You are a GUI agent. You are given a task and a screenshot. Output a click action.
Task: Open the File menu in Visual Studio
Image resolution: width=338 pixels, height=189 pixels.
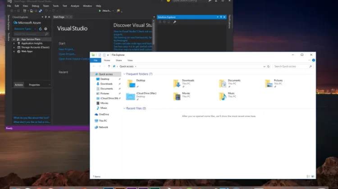click(9, 6)
